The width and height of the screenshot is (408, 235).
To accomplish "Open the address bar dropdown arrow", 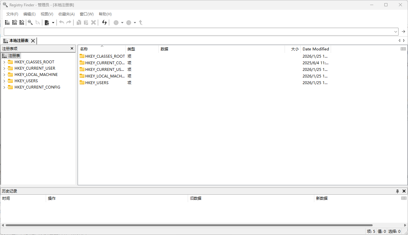I will click(x=396, y=32).
